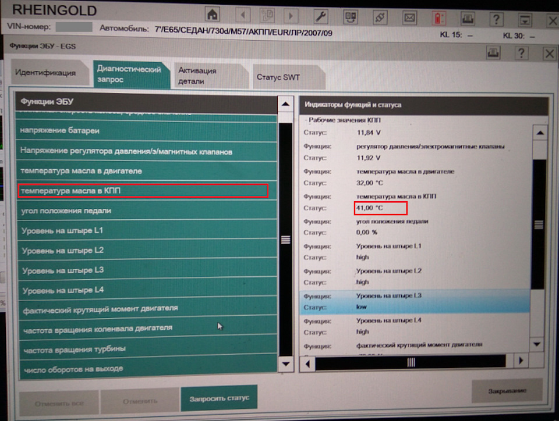This screenshot has width=559, height=421.
Task: Click right arrow of horizontal status scrollbar
Action: [521, 361]
